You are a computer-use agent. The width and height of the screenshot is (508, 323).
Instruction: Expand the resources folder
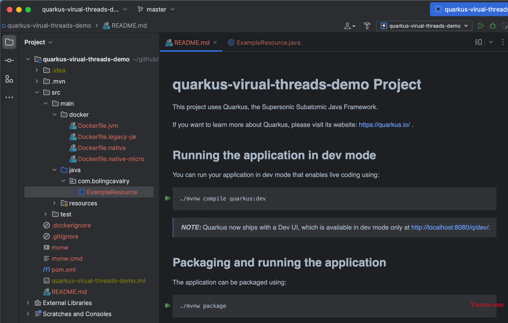(x=55, y=203)
